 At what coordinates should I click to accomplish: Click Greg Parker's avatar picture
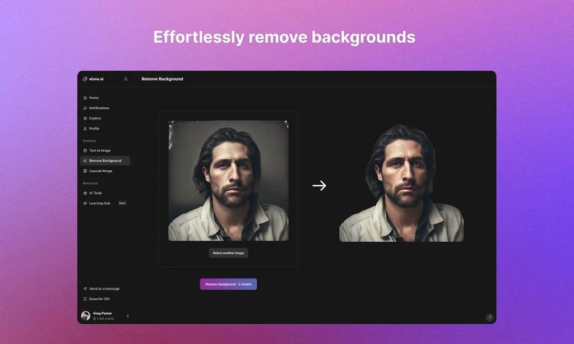pos(86,316)
